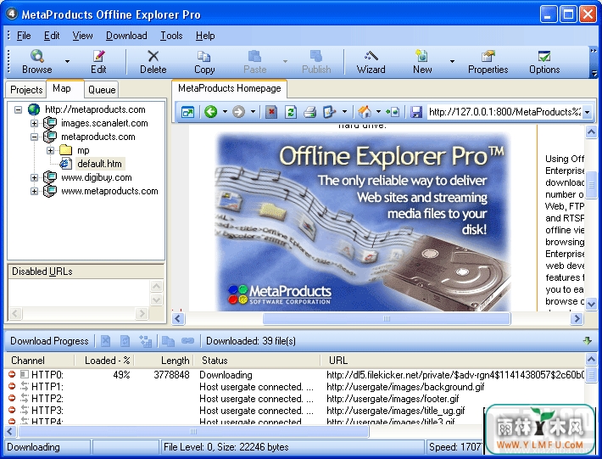Click the browser vertical scroll down arrow
The width and height of the screenshot is (602, 459).
[x=591, y=304]
